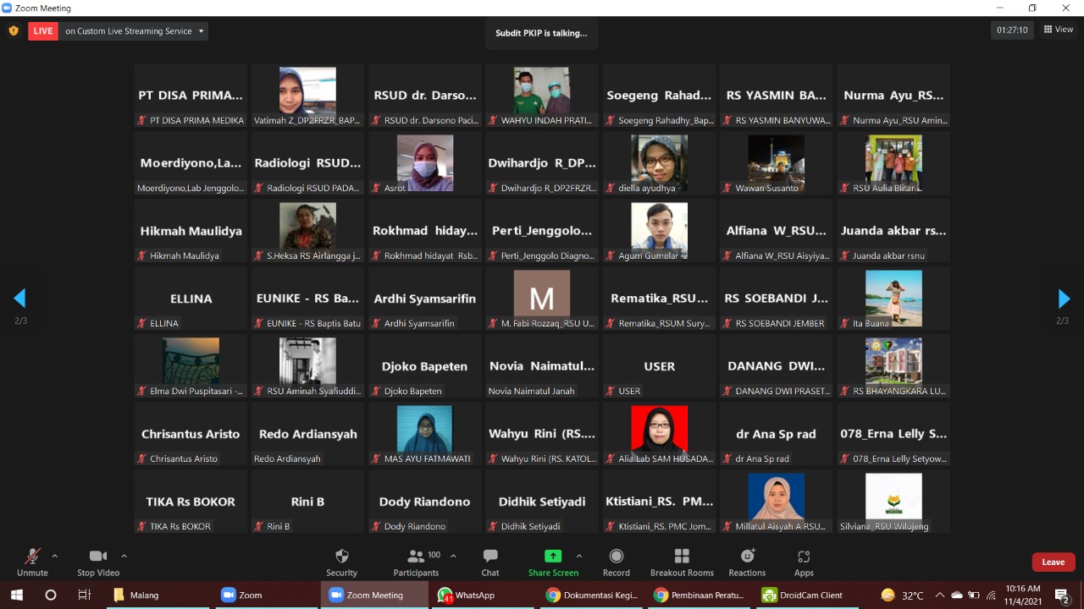
Task: Select the USER participant tile
Action: 659,366
